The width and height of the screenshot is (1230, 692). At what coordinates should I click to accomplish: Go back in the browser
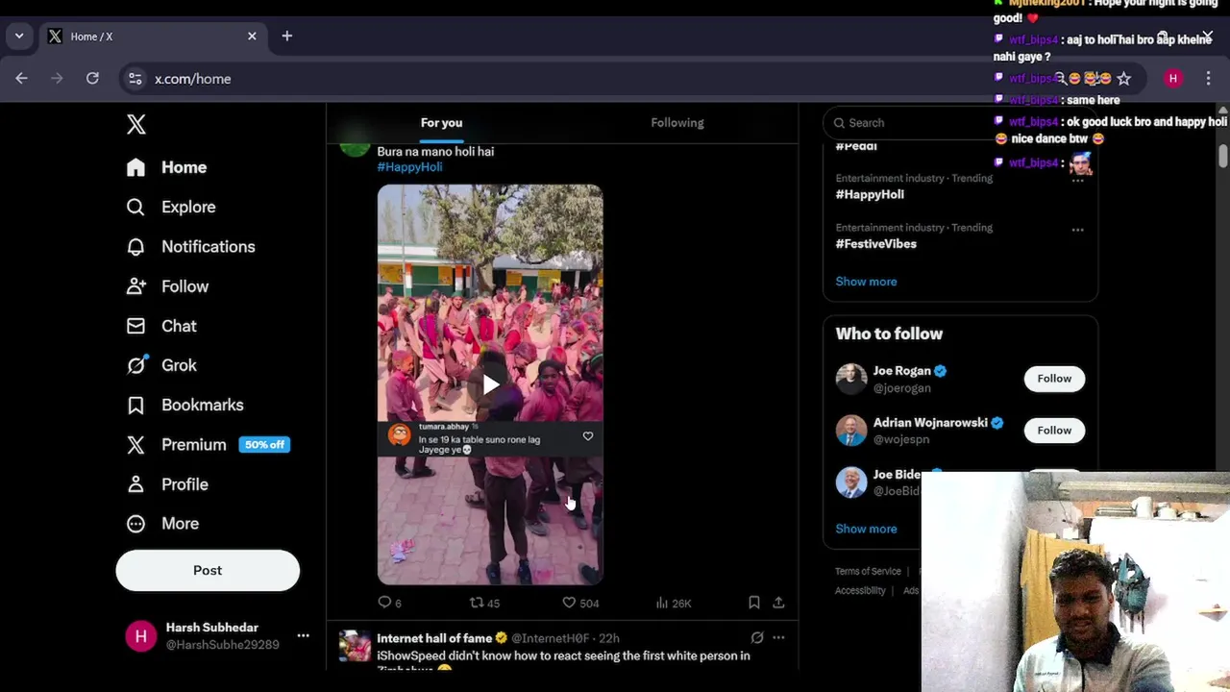(21, 79)
